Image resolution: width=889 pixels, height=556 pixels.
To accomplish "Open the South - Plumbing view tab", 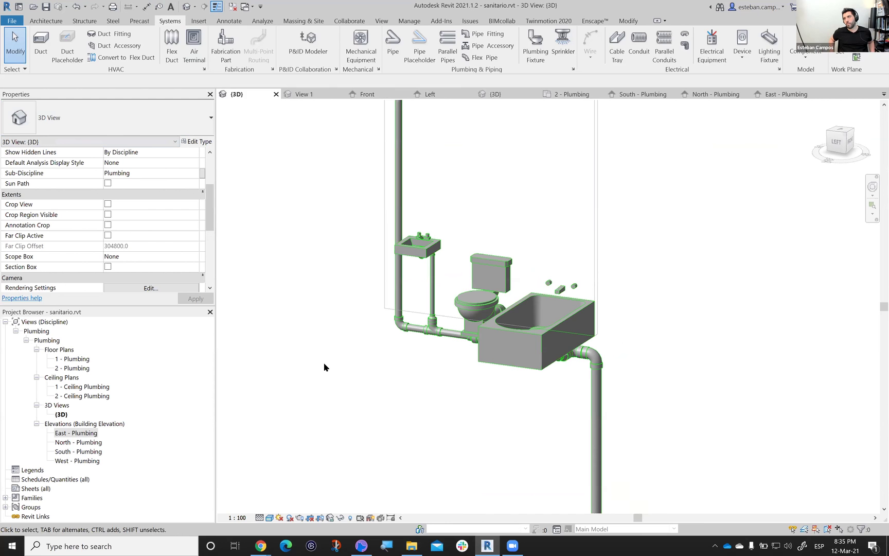I will (642, 94).
